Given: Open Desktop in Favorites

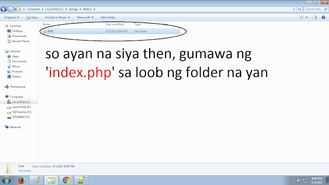Looking at the screenshot, I should click(17, 31).
